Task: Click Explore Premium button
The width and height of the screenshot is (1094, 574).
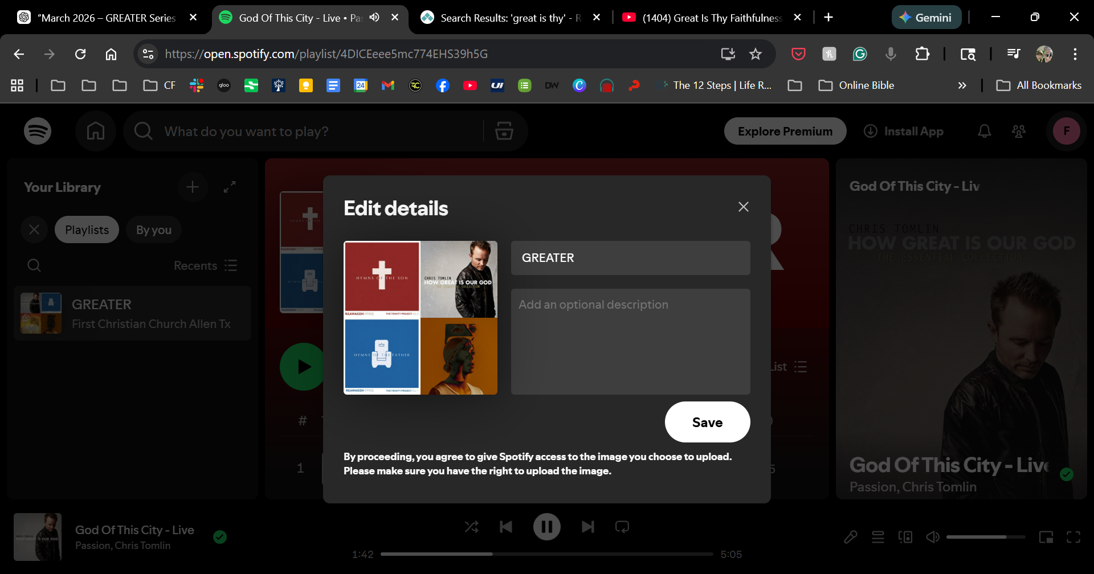Action: coord(785,132)
